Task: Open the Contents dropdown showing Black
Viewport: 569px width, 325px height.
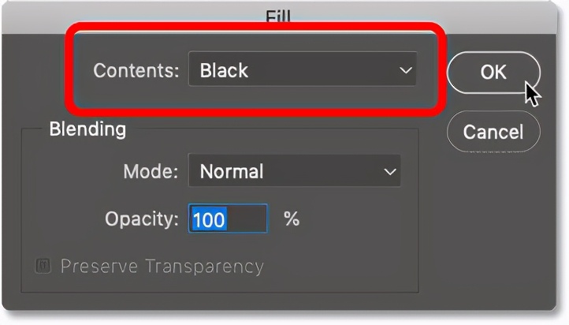Action: pyautogui.click(x=302, y=71)
